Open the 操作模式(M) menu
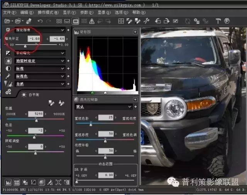The width and height of the screenshot is (247, 195). click(x=48, y=12)
